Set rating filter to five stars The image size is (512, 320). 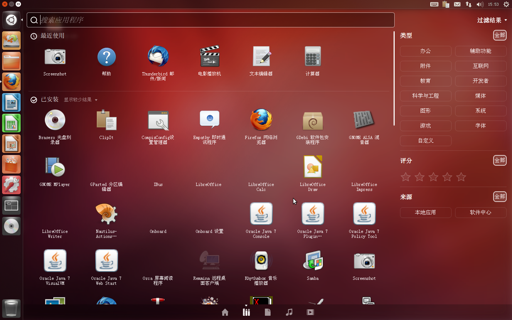click(x=461, y=177)
